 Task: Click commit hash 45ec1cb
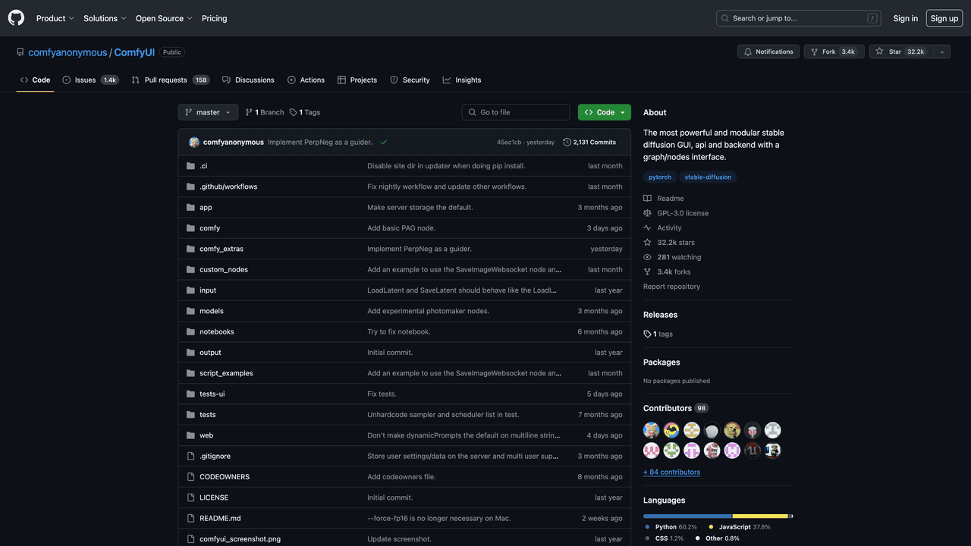point(509,142)
